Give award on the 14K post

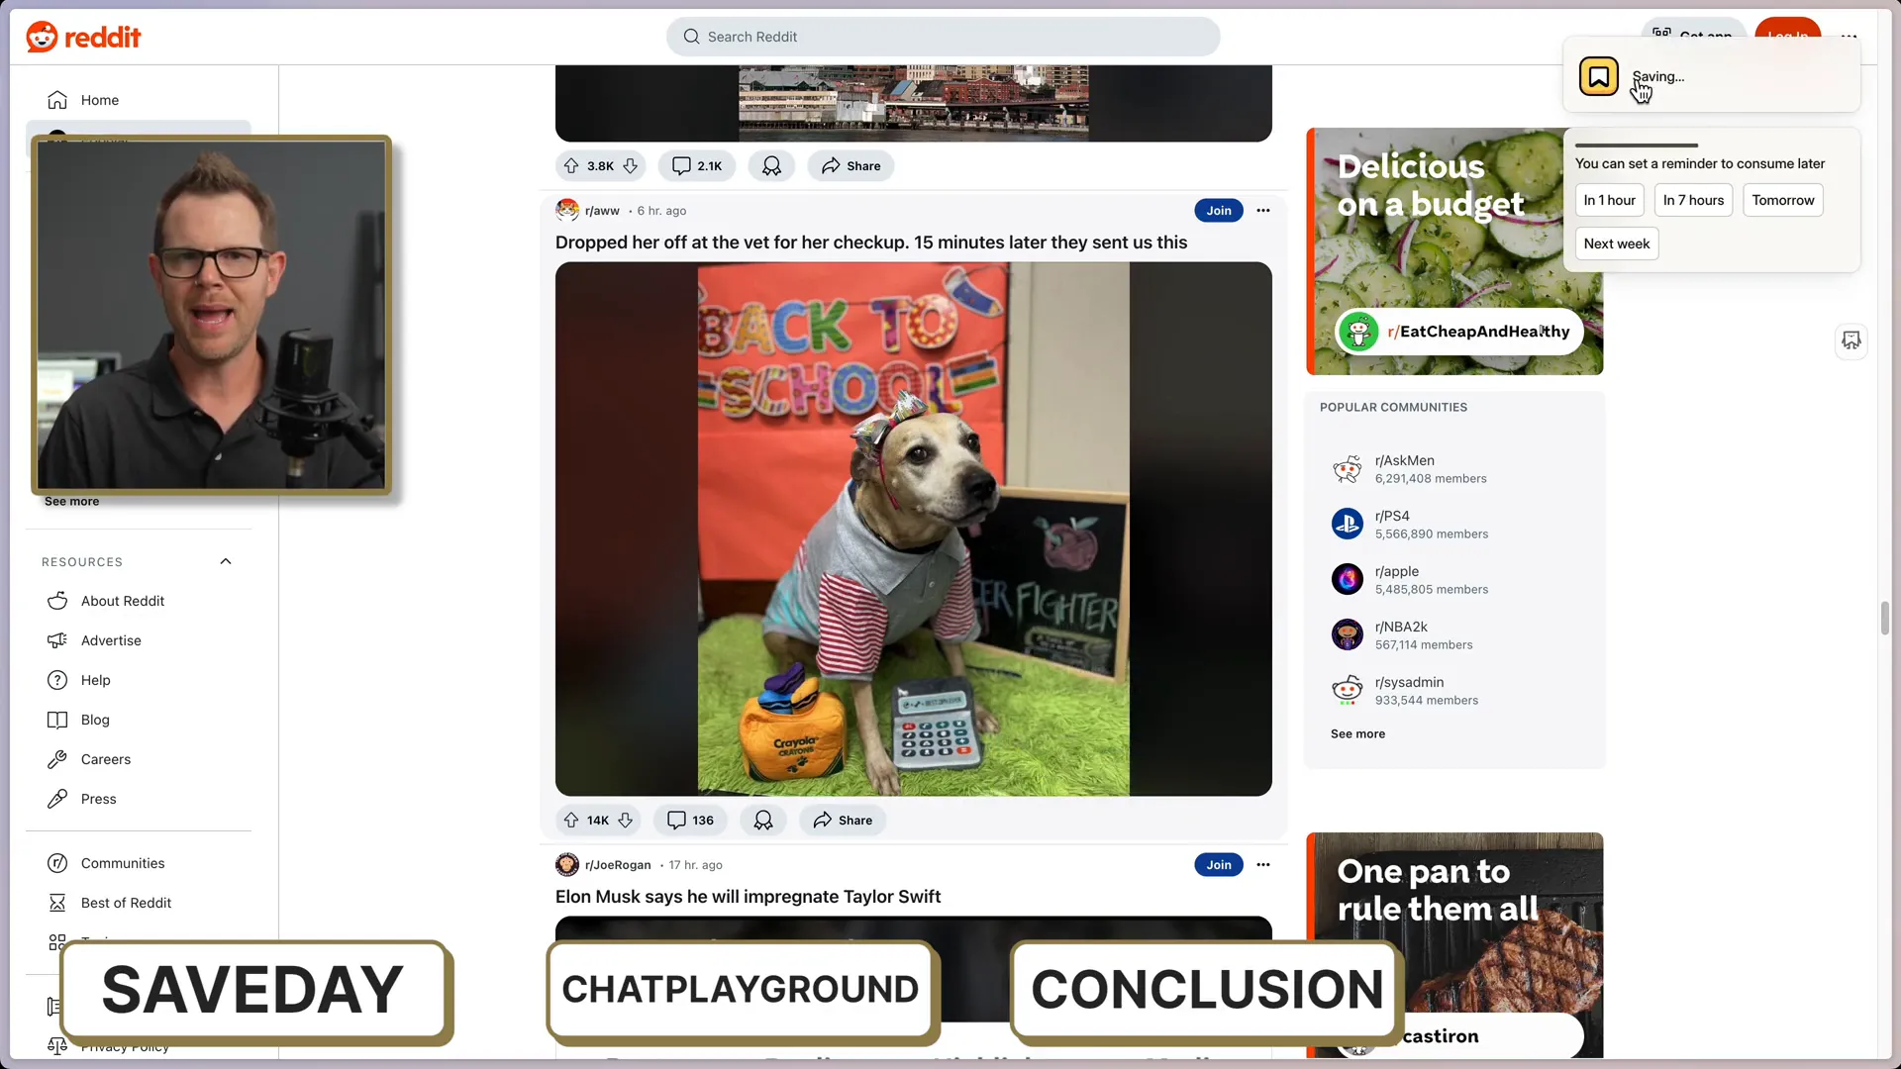pyautogui.click(x=763, y=821)
